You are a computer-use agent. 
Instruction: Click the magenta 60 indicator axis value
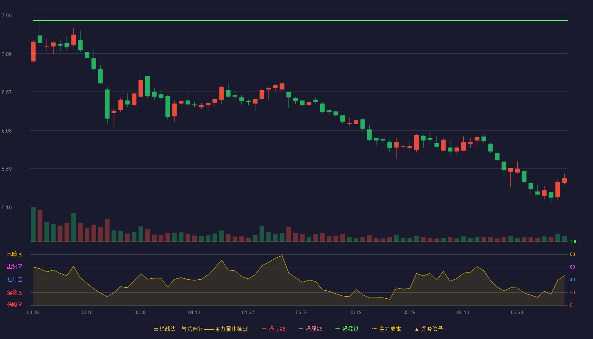click(572, 267)
